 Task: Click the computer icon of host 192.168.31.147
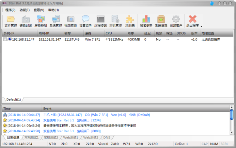[10, 39]
